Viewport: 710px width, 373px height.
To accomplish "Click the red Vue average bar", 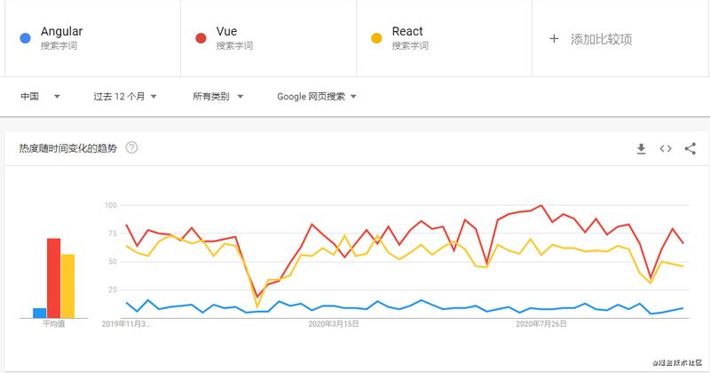I will pyautogui.click(x=53, y=278).
